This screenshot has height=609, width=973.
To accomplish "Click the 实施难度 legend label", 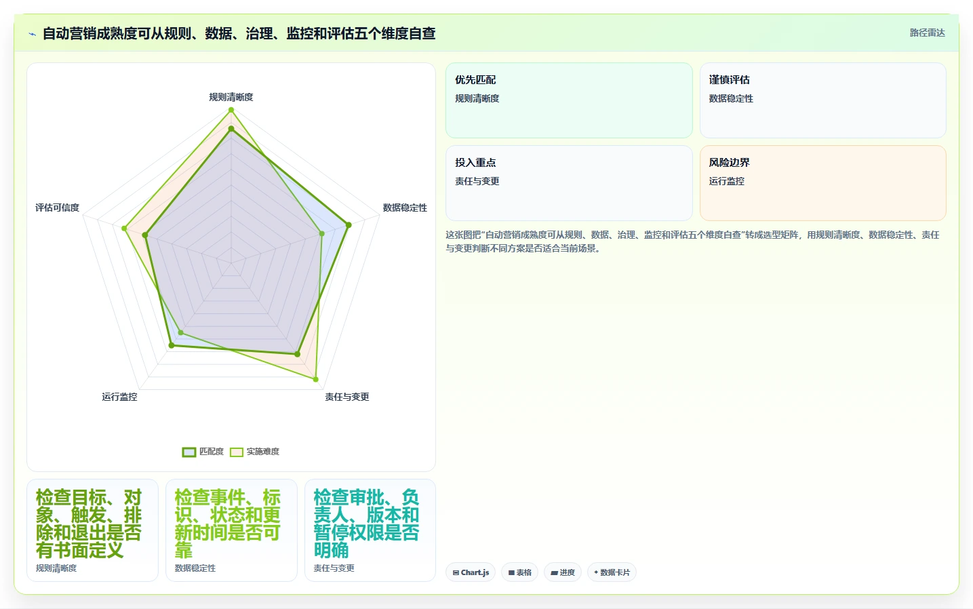I will (x=262, y=452).
